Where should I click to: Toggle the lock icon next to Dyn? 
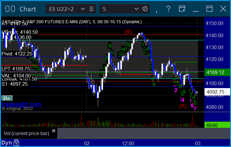(x=16, y=142)
